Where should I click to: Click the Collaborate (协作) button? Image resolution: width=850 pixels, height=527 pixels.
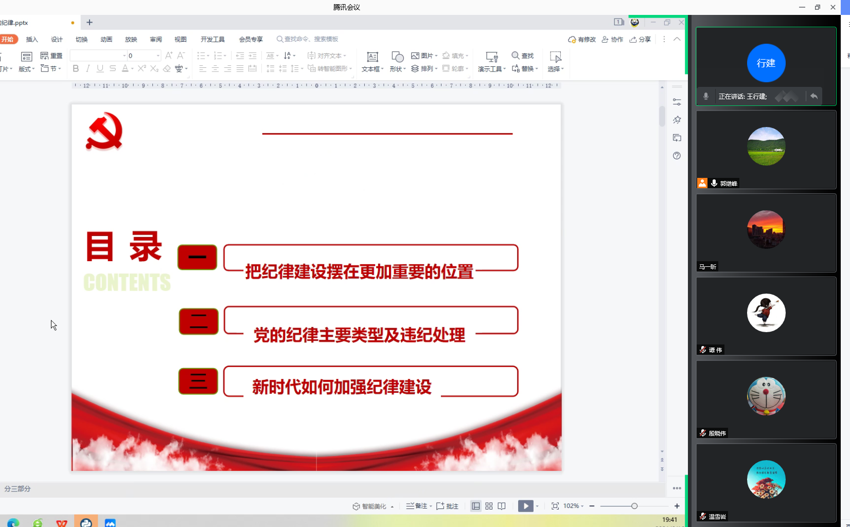coord(612,39)
